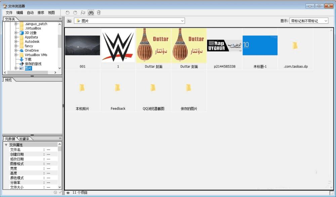Open the 视图 menu
The width and height of the screenshot is (336, 197).
[51, 13]
